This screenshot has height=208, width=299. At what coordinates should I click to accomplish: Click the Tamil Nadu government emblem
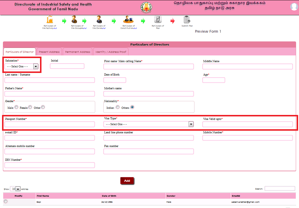click(x=146, y=7)
